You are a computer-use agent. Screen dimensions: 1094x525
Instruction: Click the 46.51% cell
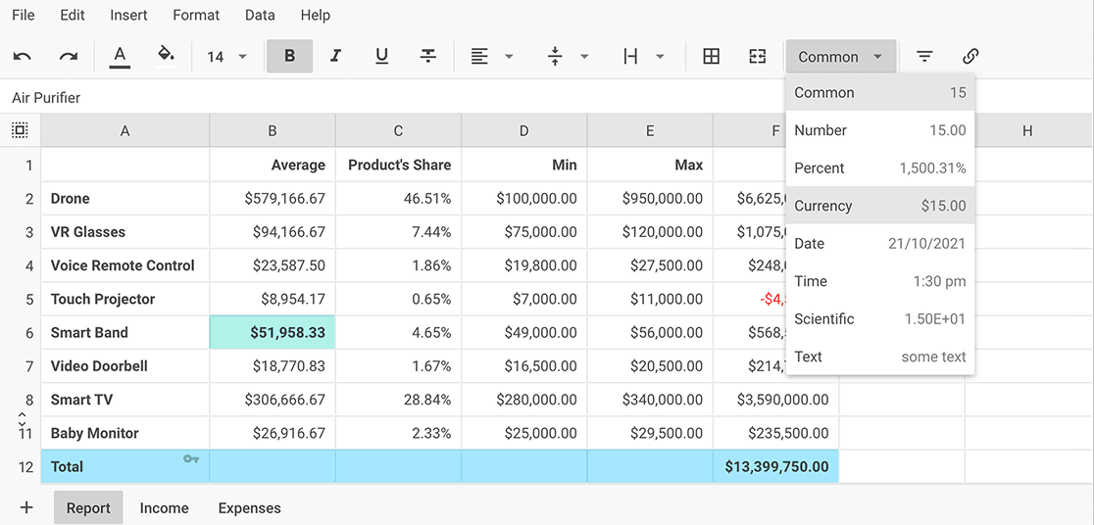coord(398,199)
